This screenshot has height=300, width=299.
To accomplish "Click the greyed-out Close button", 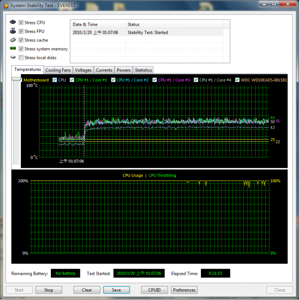I will pos(280,290).
